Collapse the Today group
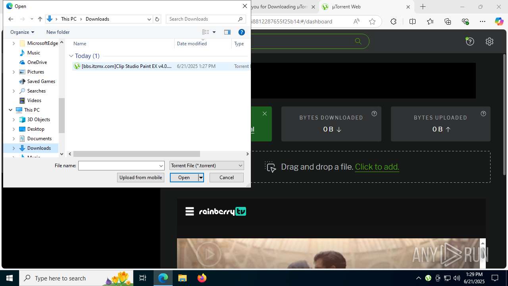 (71, 56)
